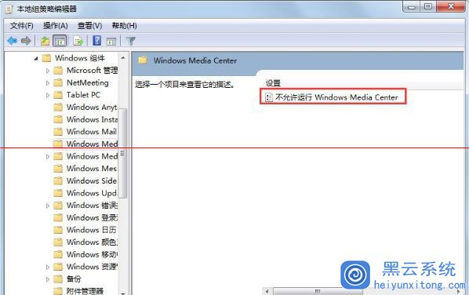The height and width of the screenshot is (295, 469).
Task: Expand the Windows Med folder above Windows Mes
Action: pos(48,156)
